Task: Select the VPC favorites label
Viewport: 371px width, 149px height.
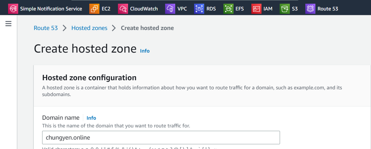Action: (182, 9)
